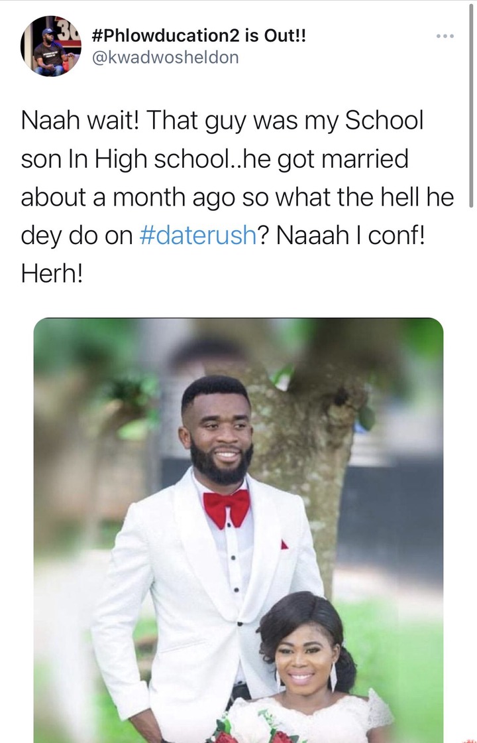Open the @kwadwosheldon handle
The image size is (477, 743).
[164, 57]
